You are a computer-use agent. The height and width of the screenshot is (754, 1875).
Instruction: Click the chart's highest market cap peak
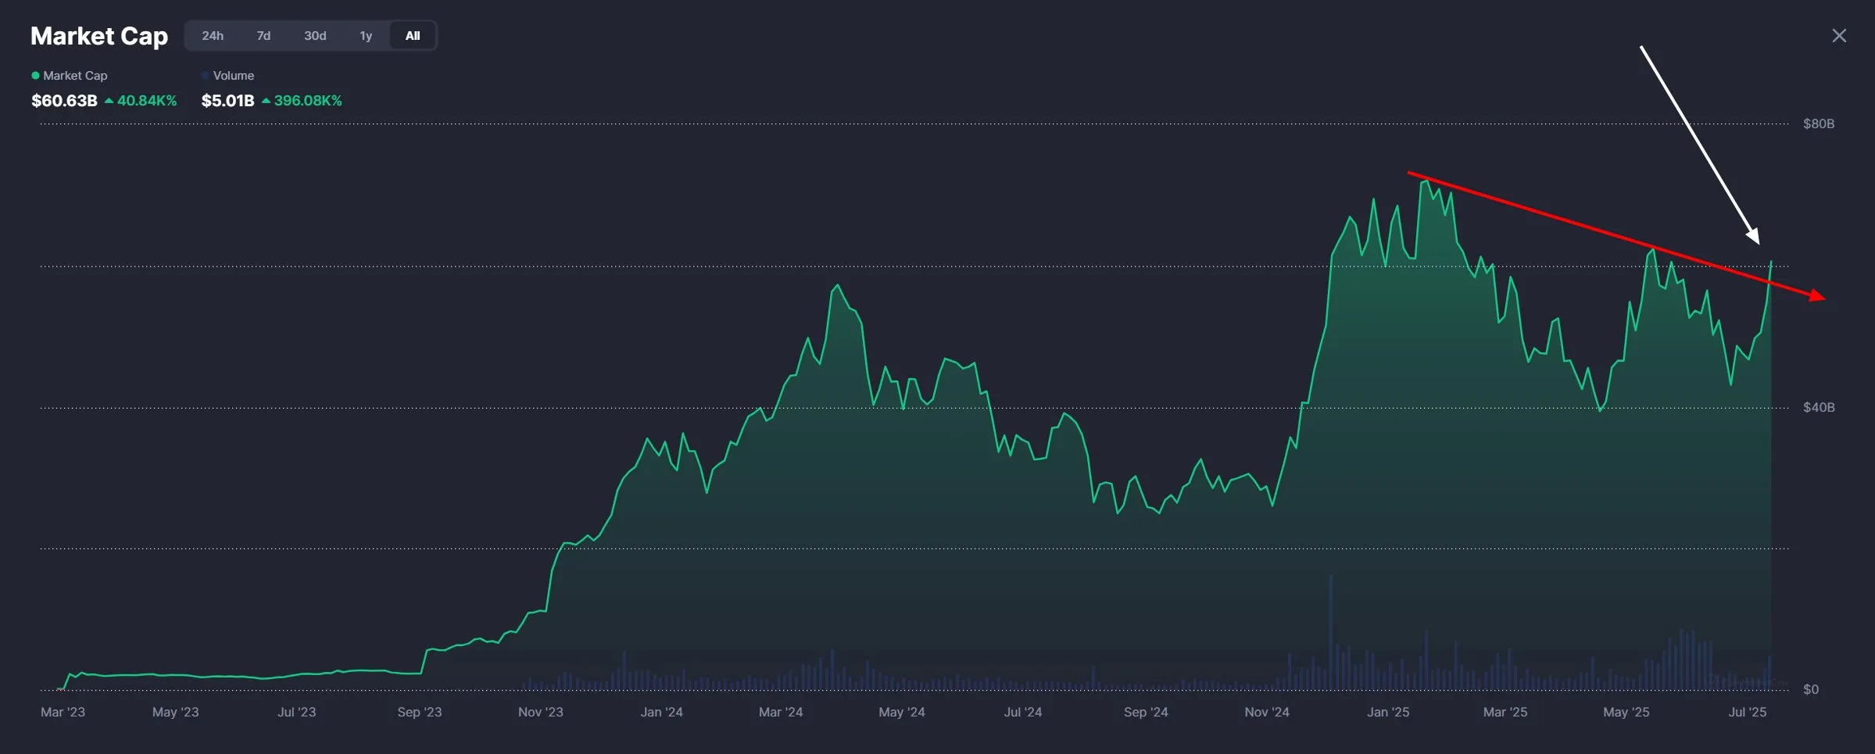pyautogui.click(x=1426, y=182)
